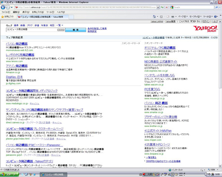222x177 pixels.
Task: Click the system tray clock
Action: (217, 175)
